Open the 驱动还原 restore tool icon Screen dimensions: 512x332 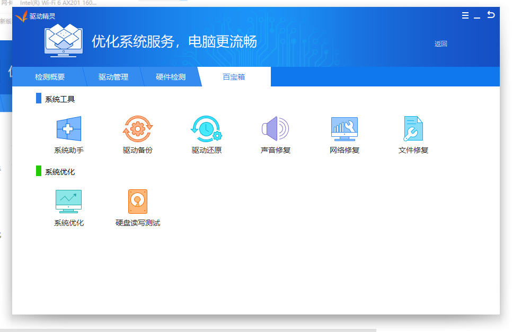click(206, 129)
